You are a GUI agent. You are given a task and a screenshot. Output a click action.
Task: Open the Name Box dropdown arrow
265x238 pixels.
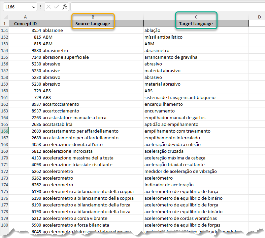click(33, 7)
